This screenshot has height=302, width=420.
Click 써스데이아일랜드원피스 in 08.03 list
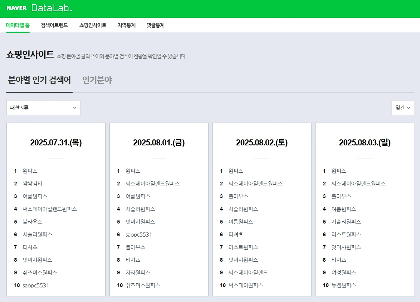point(358,184)
